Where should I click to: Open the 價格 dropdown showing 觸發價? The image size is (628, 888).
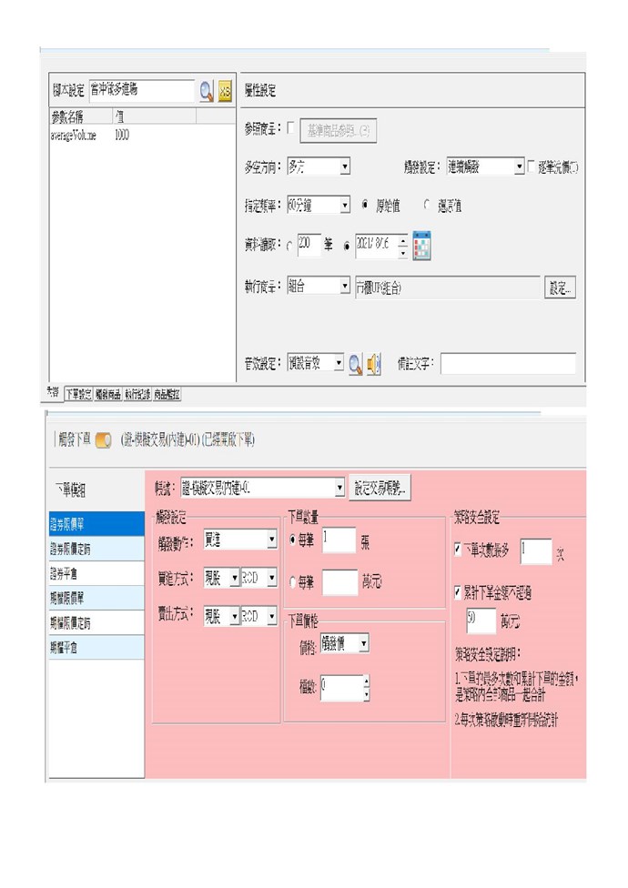[x=345, y=642]
